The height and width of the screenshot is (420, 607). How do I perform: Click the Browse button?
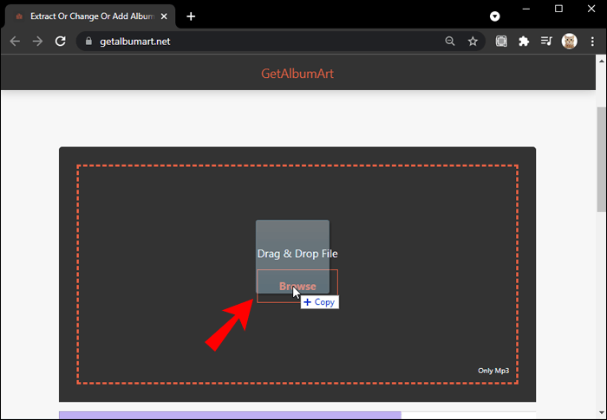coord(297,286)
